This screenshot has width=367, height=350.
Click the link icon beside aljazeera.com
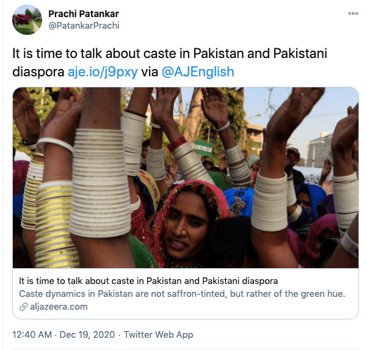pos(23,307)
